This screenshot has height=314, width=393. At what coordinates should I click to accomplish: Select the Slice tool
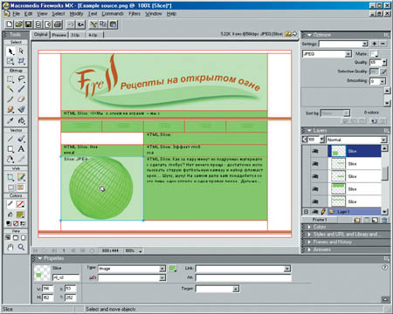(21, 177)
